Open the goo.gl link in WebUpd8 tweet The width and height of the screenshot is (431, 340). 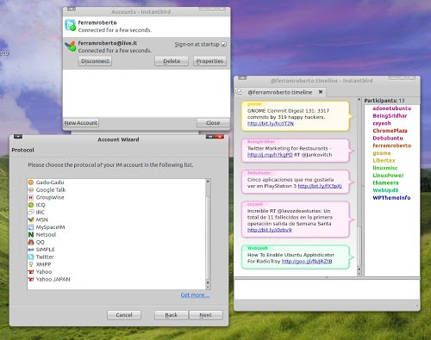pyautogui.click(x=307, y=261)
